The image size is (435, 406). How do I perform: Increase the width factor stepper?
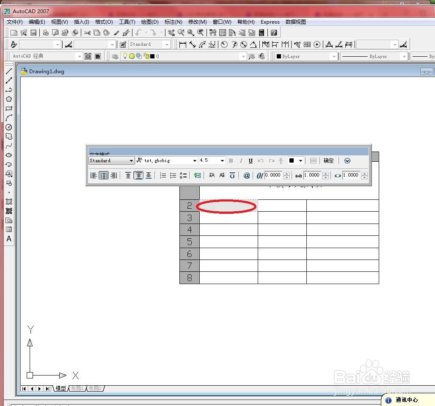pyautogui.click(x=365, y=174)
